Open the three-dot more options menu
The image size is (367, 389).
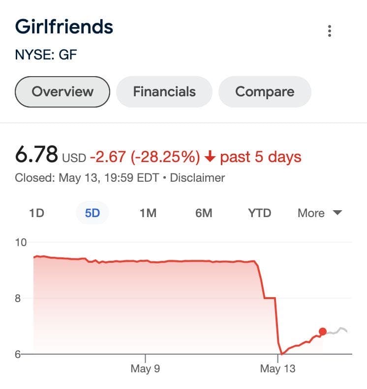pyautogui.click(x=329, y=31)
